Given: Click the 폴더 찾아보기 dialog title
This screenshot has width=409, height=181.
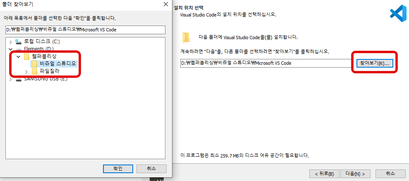Looking at the screenshot, I should pos(18,4).
